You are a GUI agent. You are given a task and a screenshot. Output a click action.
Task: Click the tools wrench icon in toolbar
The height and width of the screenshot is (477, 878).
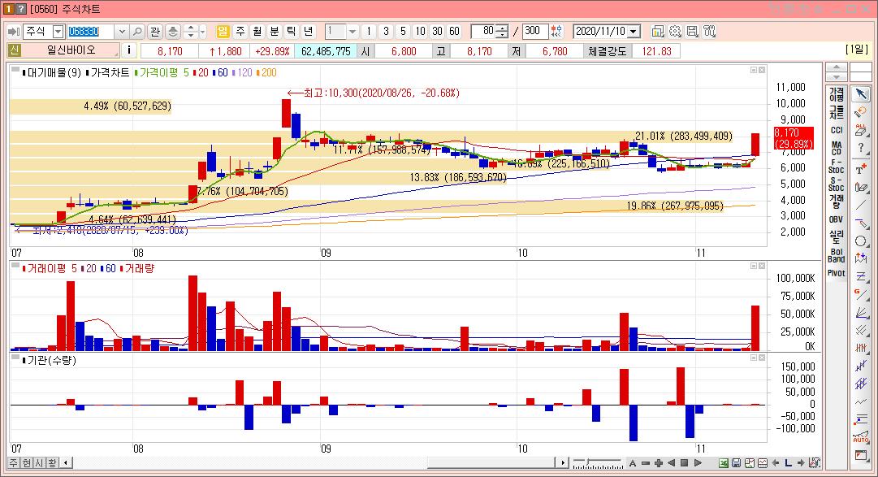709,32
